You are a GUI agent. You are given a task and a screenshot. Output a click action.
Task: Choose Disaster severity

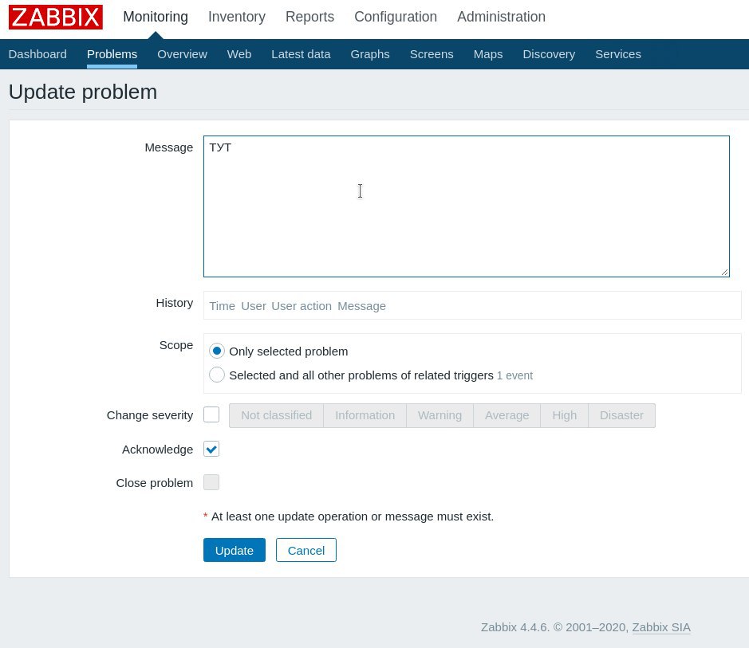[621, 415]
